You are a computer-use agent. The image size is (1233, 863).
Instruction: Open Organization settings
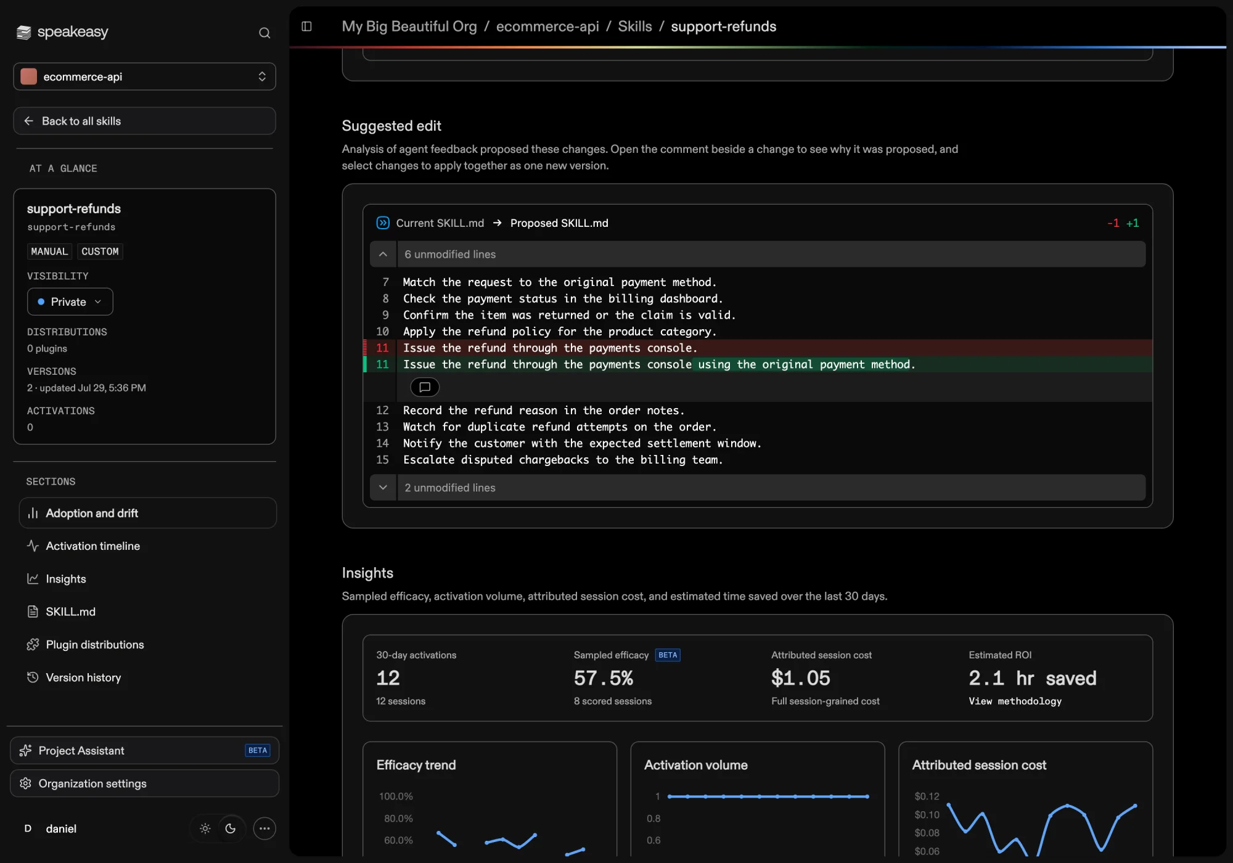click(144, 783)
